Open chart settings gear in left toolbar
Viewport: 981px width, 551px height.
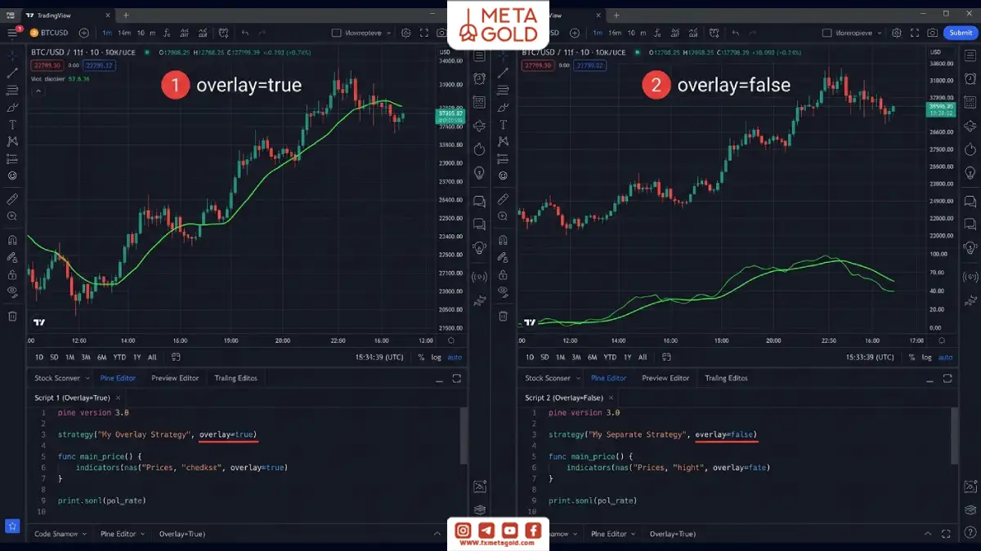(x=405, y=33)
